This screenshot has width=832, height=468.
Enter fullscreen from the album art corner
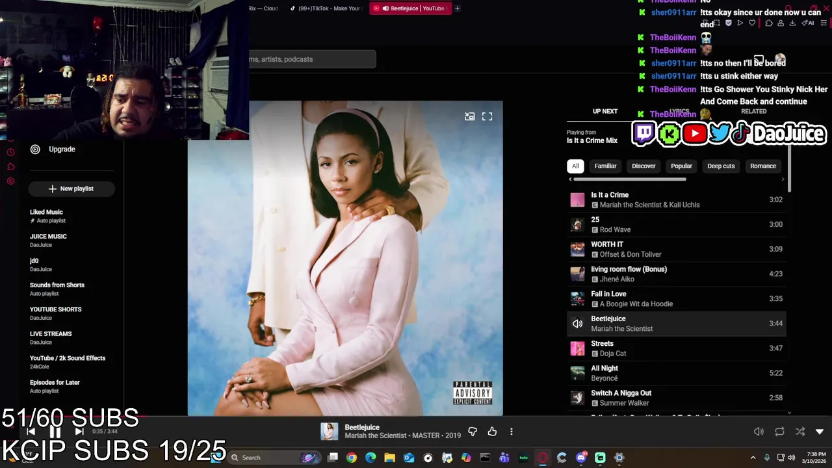[x=487, y=116]
